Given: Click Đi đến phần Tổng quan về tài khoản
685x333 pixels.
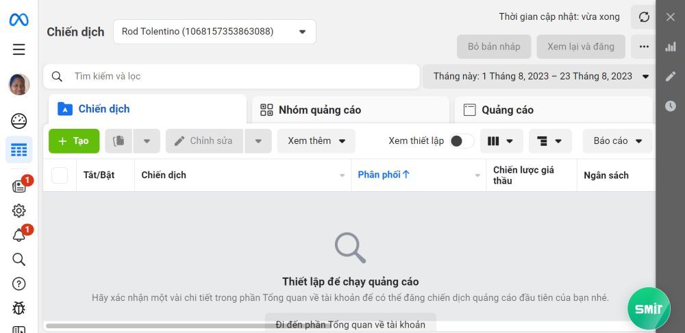Looking at the screenshot, I should point(350,324).
